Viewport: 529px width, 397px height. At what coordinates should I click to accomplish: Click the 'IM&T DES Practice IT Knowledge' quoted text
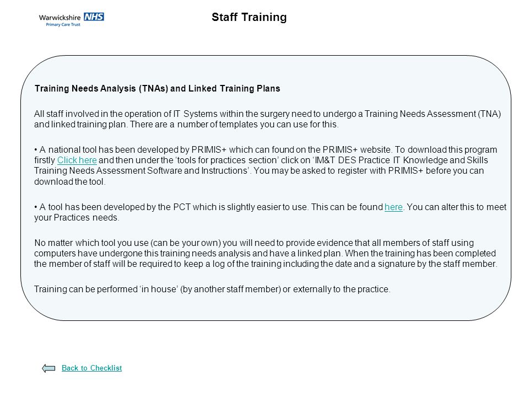click(401, 160)
